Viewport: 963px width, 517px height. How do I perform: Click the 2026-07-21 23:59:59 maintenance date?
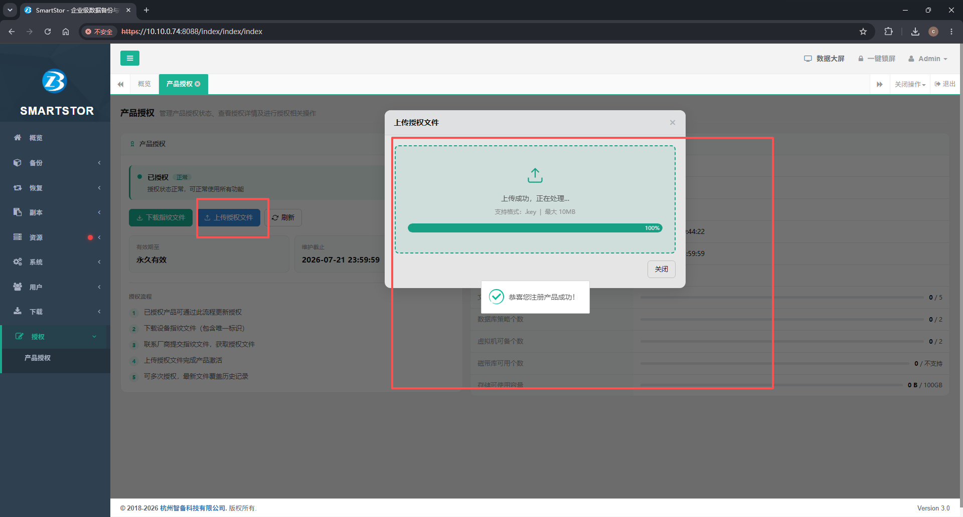point(341,260)
